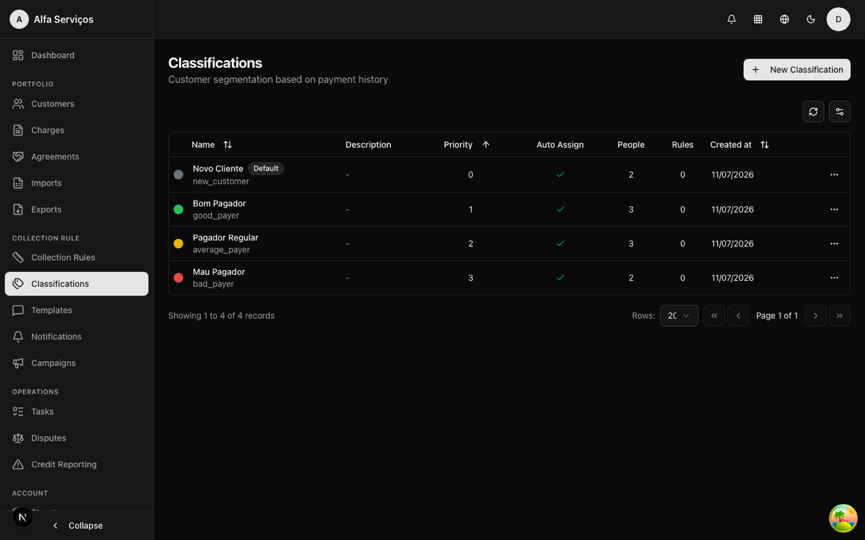Open user avatar D menu

838,19
